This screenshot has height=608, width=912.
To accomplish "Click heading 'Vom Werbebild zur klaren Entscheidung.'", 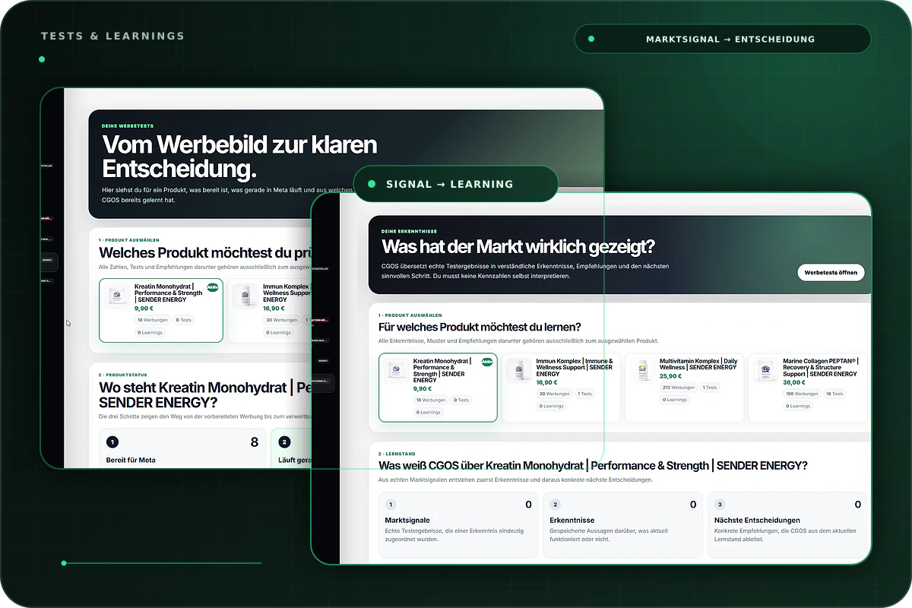I will click(240, 156).
